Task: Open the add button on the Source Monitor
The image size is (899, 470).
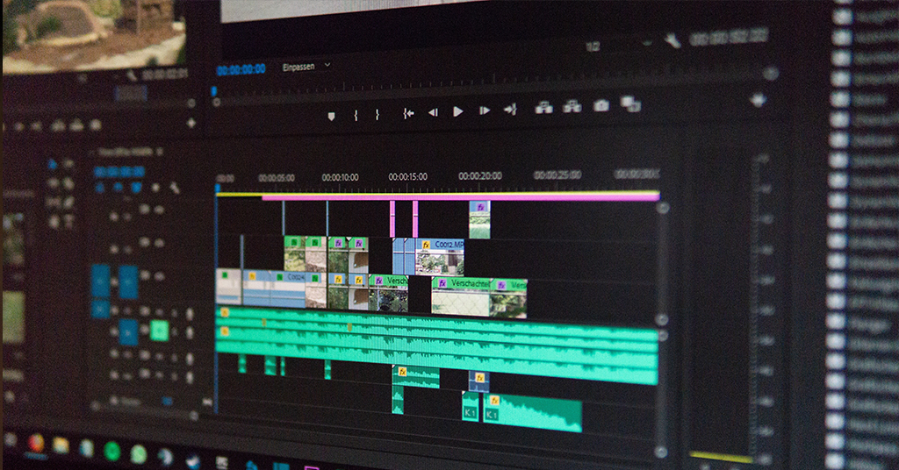Action: pos(191,123)
